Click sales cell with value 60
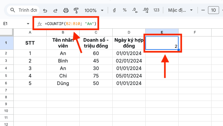Viewport: 223px width, 126px height. pos(96,53)
